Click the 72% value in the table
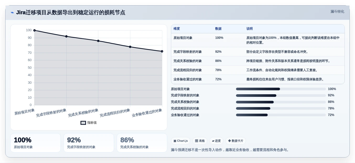355x163 pixels. point(218,79)
